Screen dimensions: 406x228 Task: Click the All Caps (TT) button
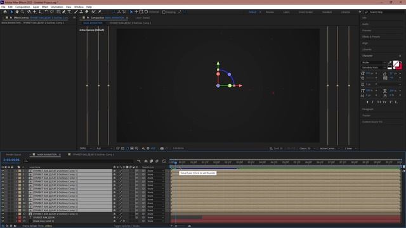(x=379, y=102)
